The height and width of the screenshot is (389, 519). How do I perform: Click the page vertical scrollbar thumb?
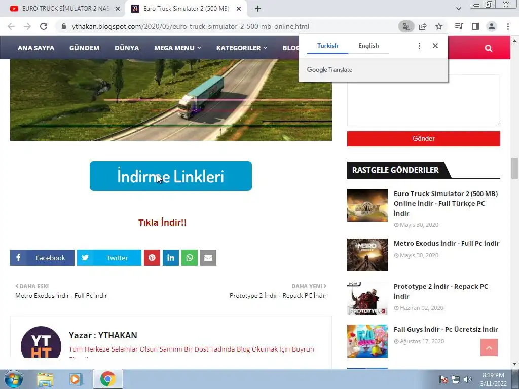point(514,168)
